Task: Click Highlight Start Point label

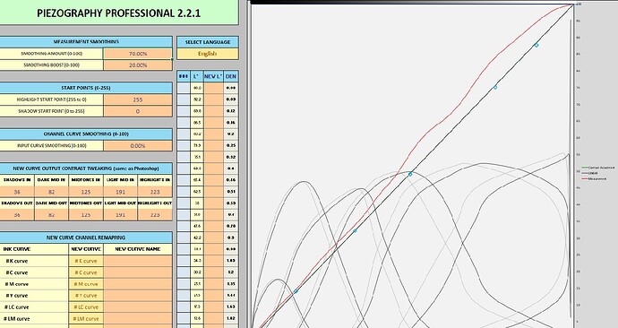Action: (x=52, y=99)
